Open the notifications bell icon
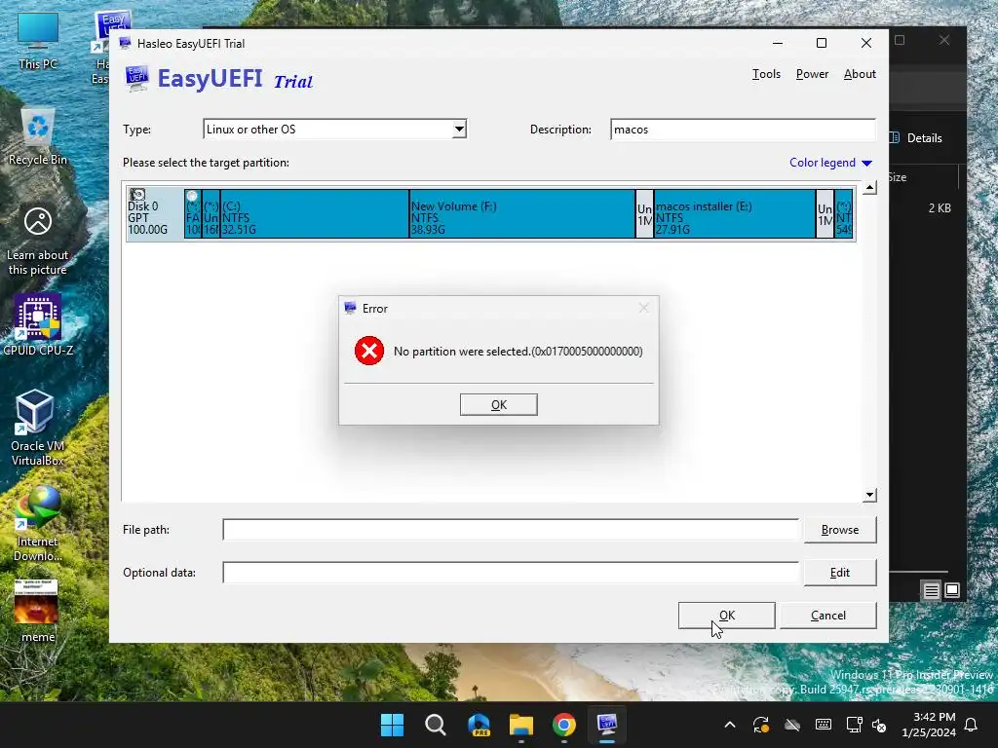The height and width of the screenshot is (748, 998). (x=972, y=725)
